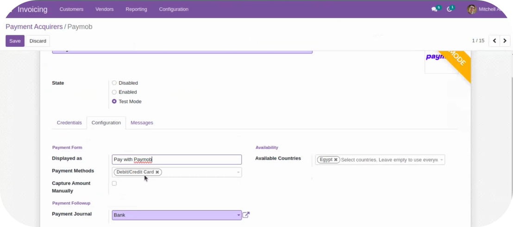
Task: Go to previous record arrow
Action: point(494,41)
